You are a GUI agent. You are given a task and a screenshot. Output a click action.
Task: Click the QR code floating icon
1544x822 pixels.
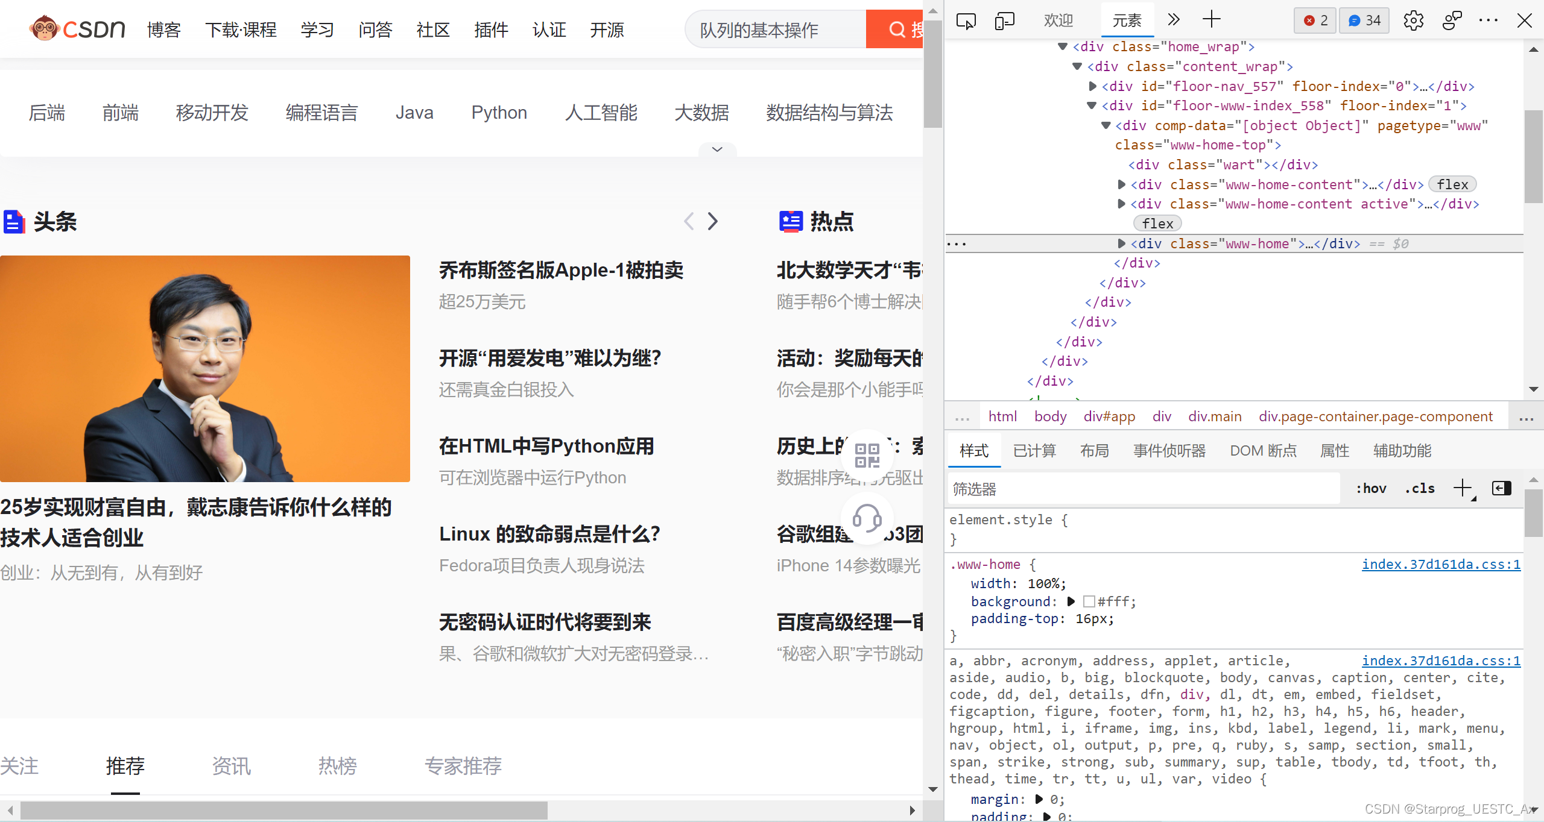[x=867, y=456]
